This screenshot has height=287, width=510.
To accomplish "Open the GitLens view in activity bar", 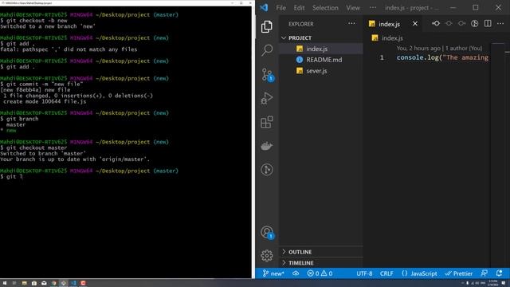I will click(x=267, y=170).
